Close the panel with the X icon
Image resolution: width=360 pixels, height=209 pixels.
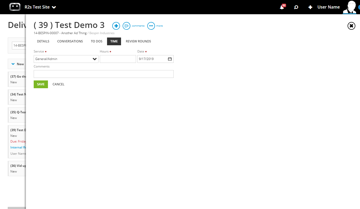click(351, 26)
